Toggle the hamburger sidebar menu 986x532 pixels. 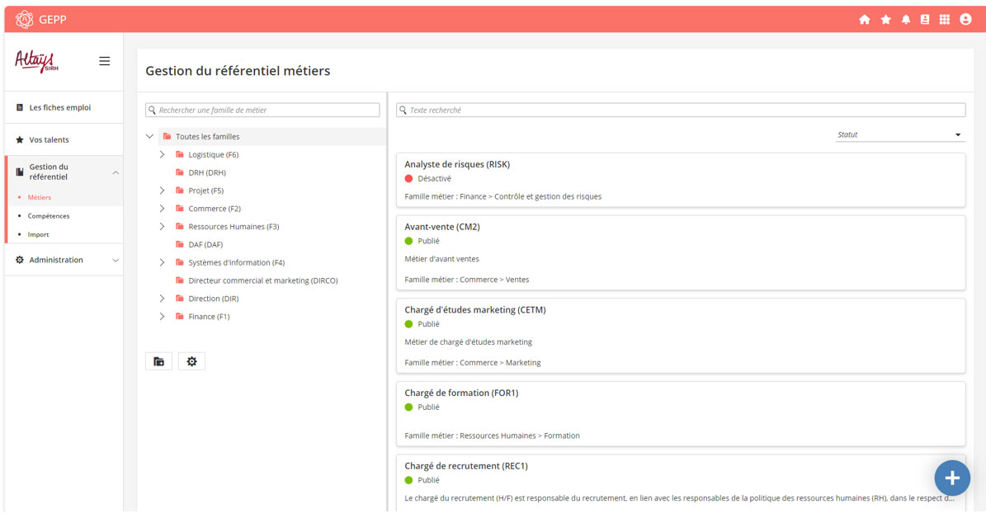pos(105,61)
